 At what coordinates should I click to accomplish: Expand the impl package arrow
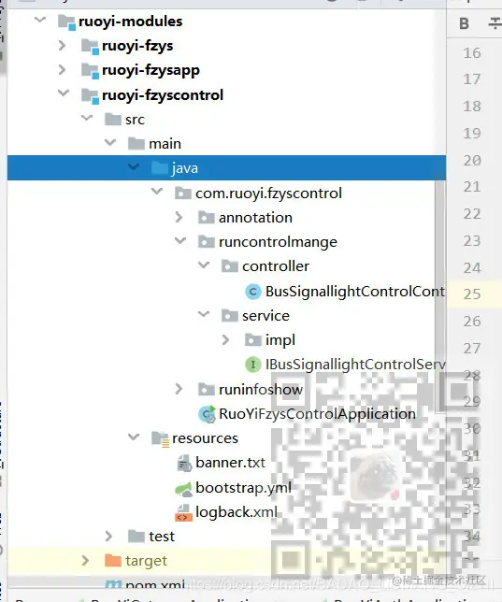[225, 339]
